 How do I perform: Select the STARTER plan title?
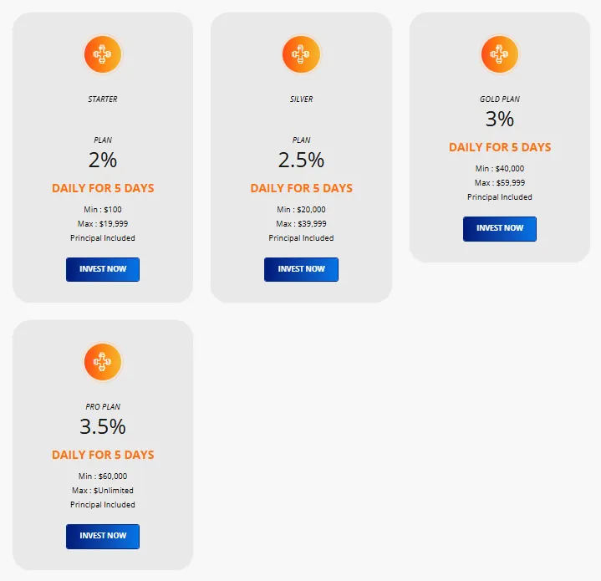tap(103, 99)
